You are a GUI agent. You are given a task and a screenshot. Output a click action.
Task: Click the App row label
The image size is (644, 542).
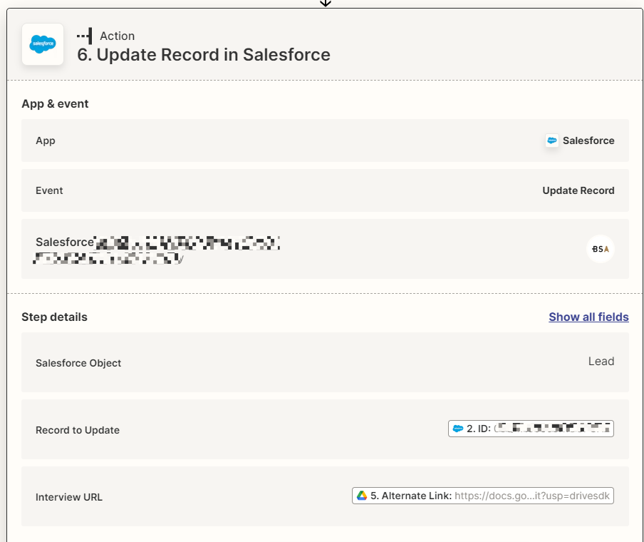[x=45, y=140]
